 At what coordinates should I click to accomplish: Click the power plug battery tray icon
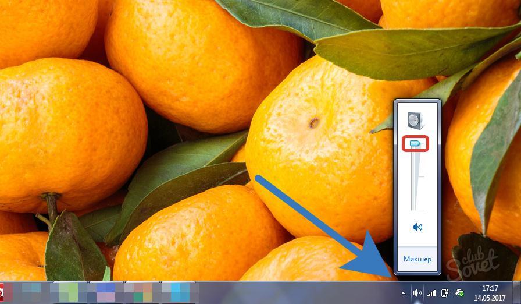[x=445, y=293]
